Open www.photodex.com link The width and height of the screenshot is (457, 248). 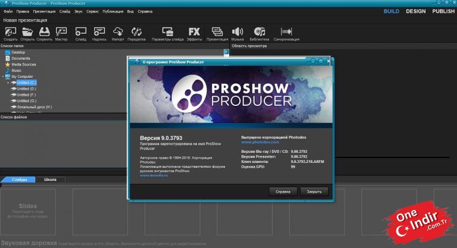pos(260,142)
